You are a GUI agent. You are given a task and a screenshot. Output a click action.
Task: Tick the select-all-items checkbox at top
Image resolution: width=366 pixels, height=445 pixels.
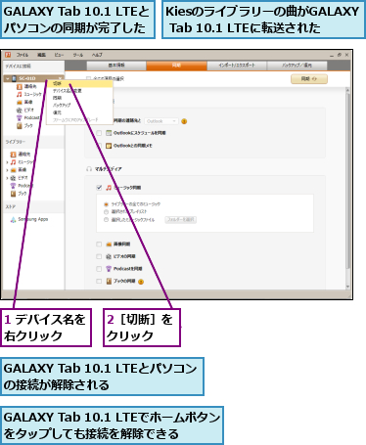88,78
